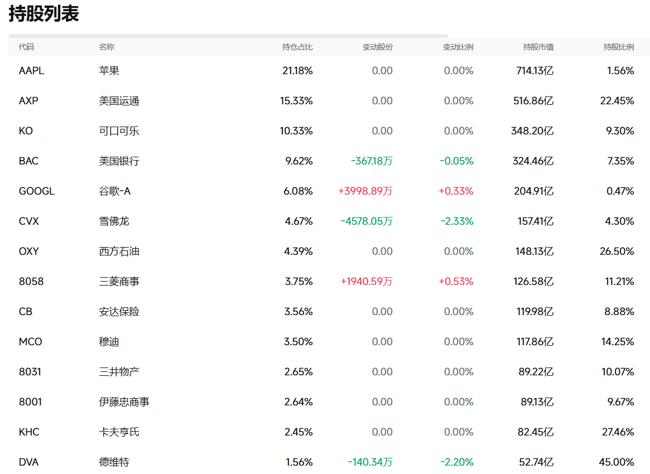Click the 21.18% position ratio cell
This screenshot has height=474, width=650.
pos(297,71)
